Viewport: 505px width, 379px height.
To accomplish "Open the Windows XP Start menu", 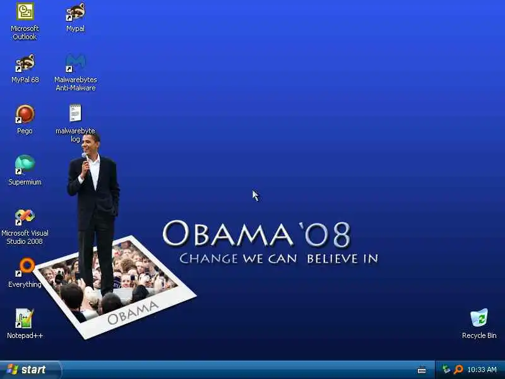I will pyautogui.click(x=30, y=370).
